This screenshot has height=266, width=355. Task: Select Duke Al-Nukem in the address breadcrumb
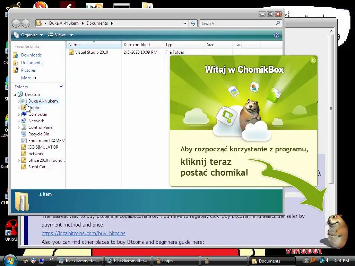click(64, 23)
